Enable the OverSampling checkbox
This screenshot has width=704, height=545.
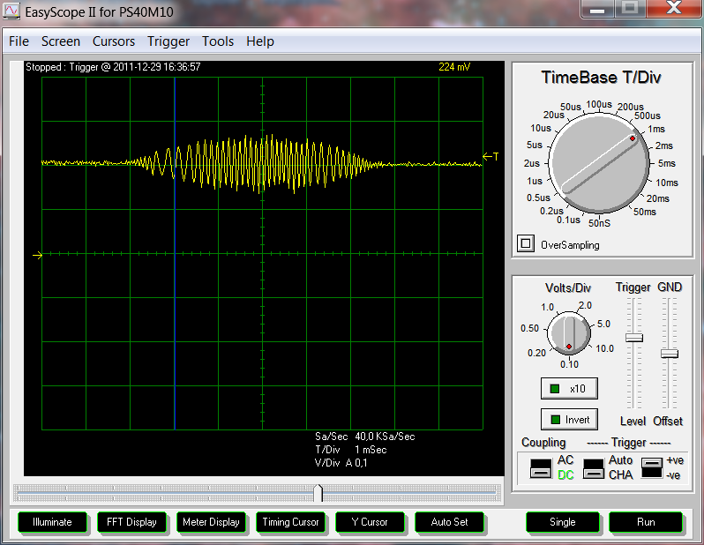[x=526, y=244]
